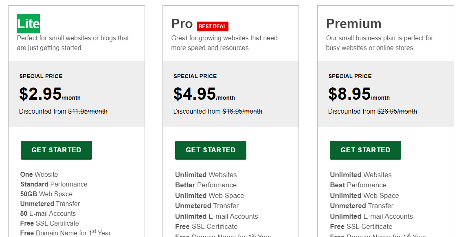Click the Better Performance feature in Pro
Screen dimensions: 461x237
206,185
